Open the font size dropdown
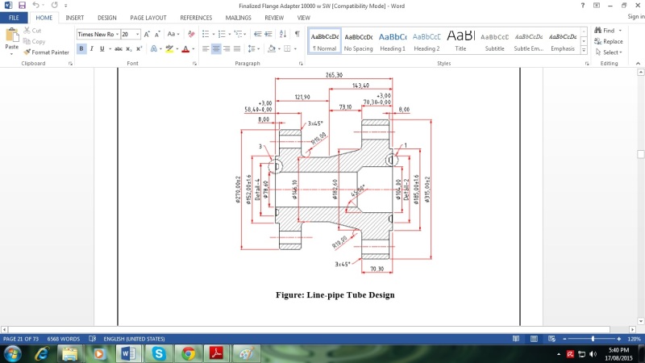 click(138, 34)
